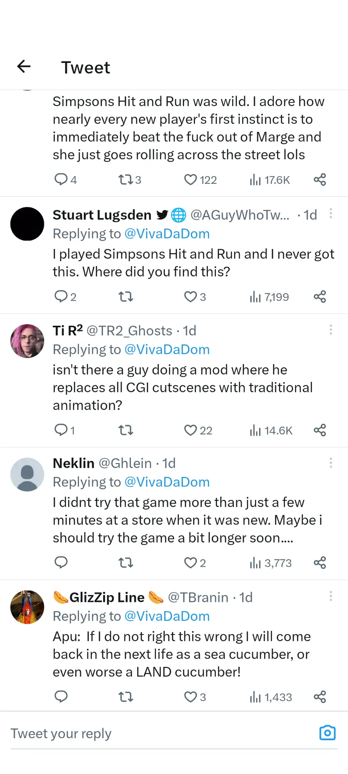
Task: Click the globe icon beside Stuart Lugsden's handle
Action: [178, 215]
